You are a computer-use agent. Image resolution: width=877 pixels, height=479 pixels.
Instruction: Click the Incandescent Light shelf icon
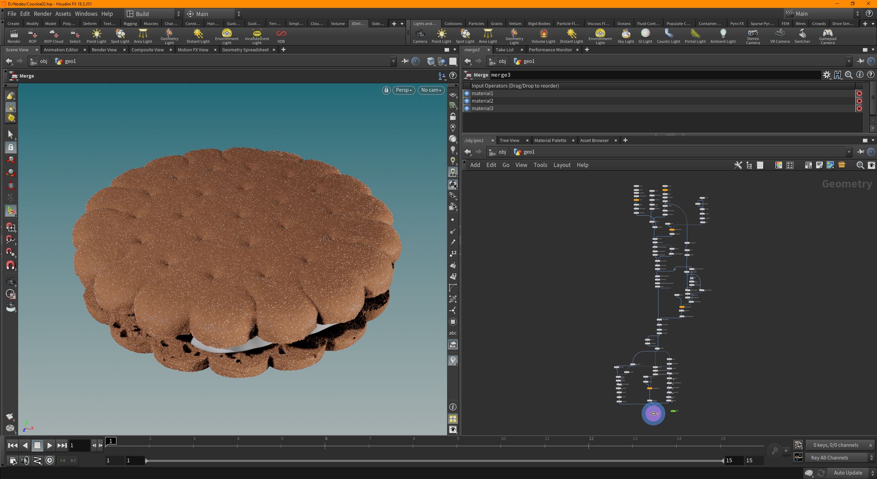[257, 36]
